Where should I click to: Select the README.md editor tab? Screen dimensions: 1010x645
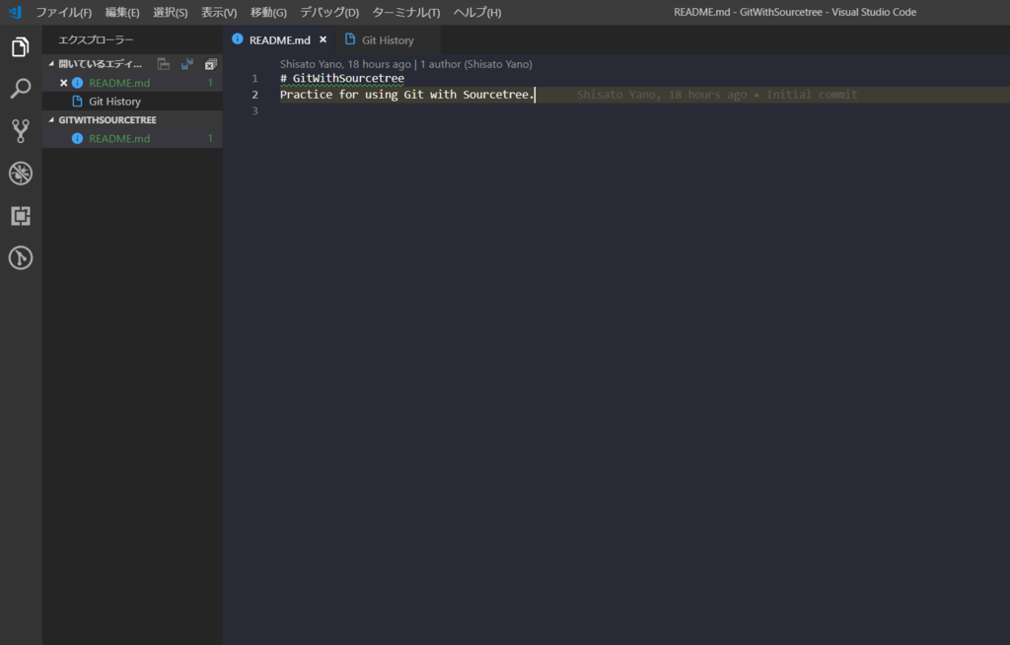(x=279, y=40)
